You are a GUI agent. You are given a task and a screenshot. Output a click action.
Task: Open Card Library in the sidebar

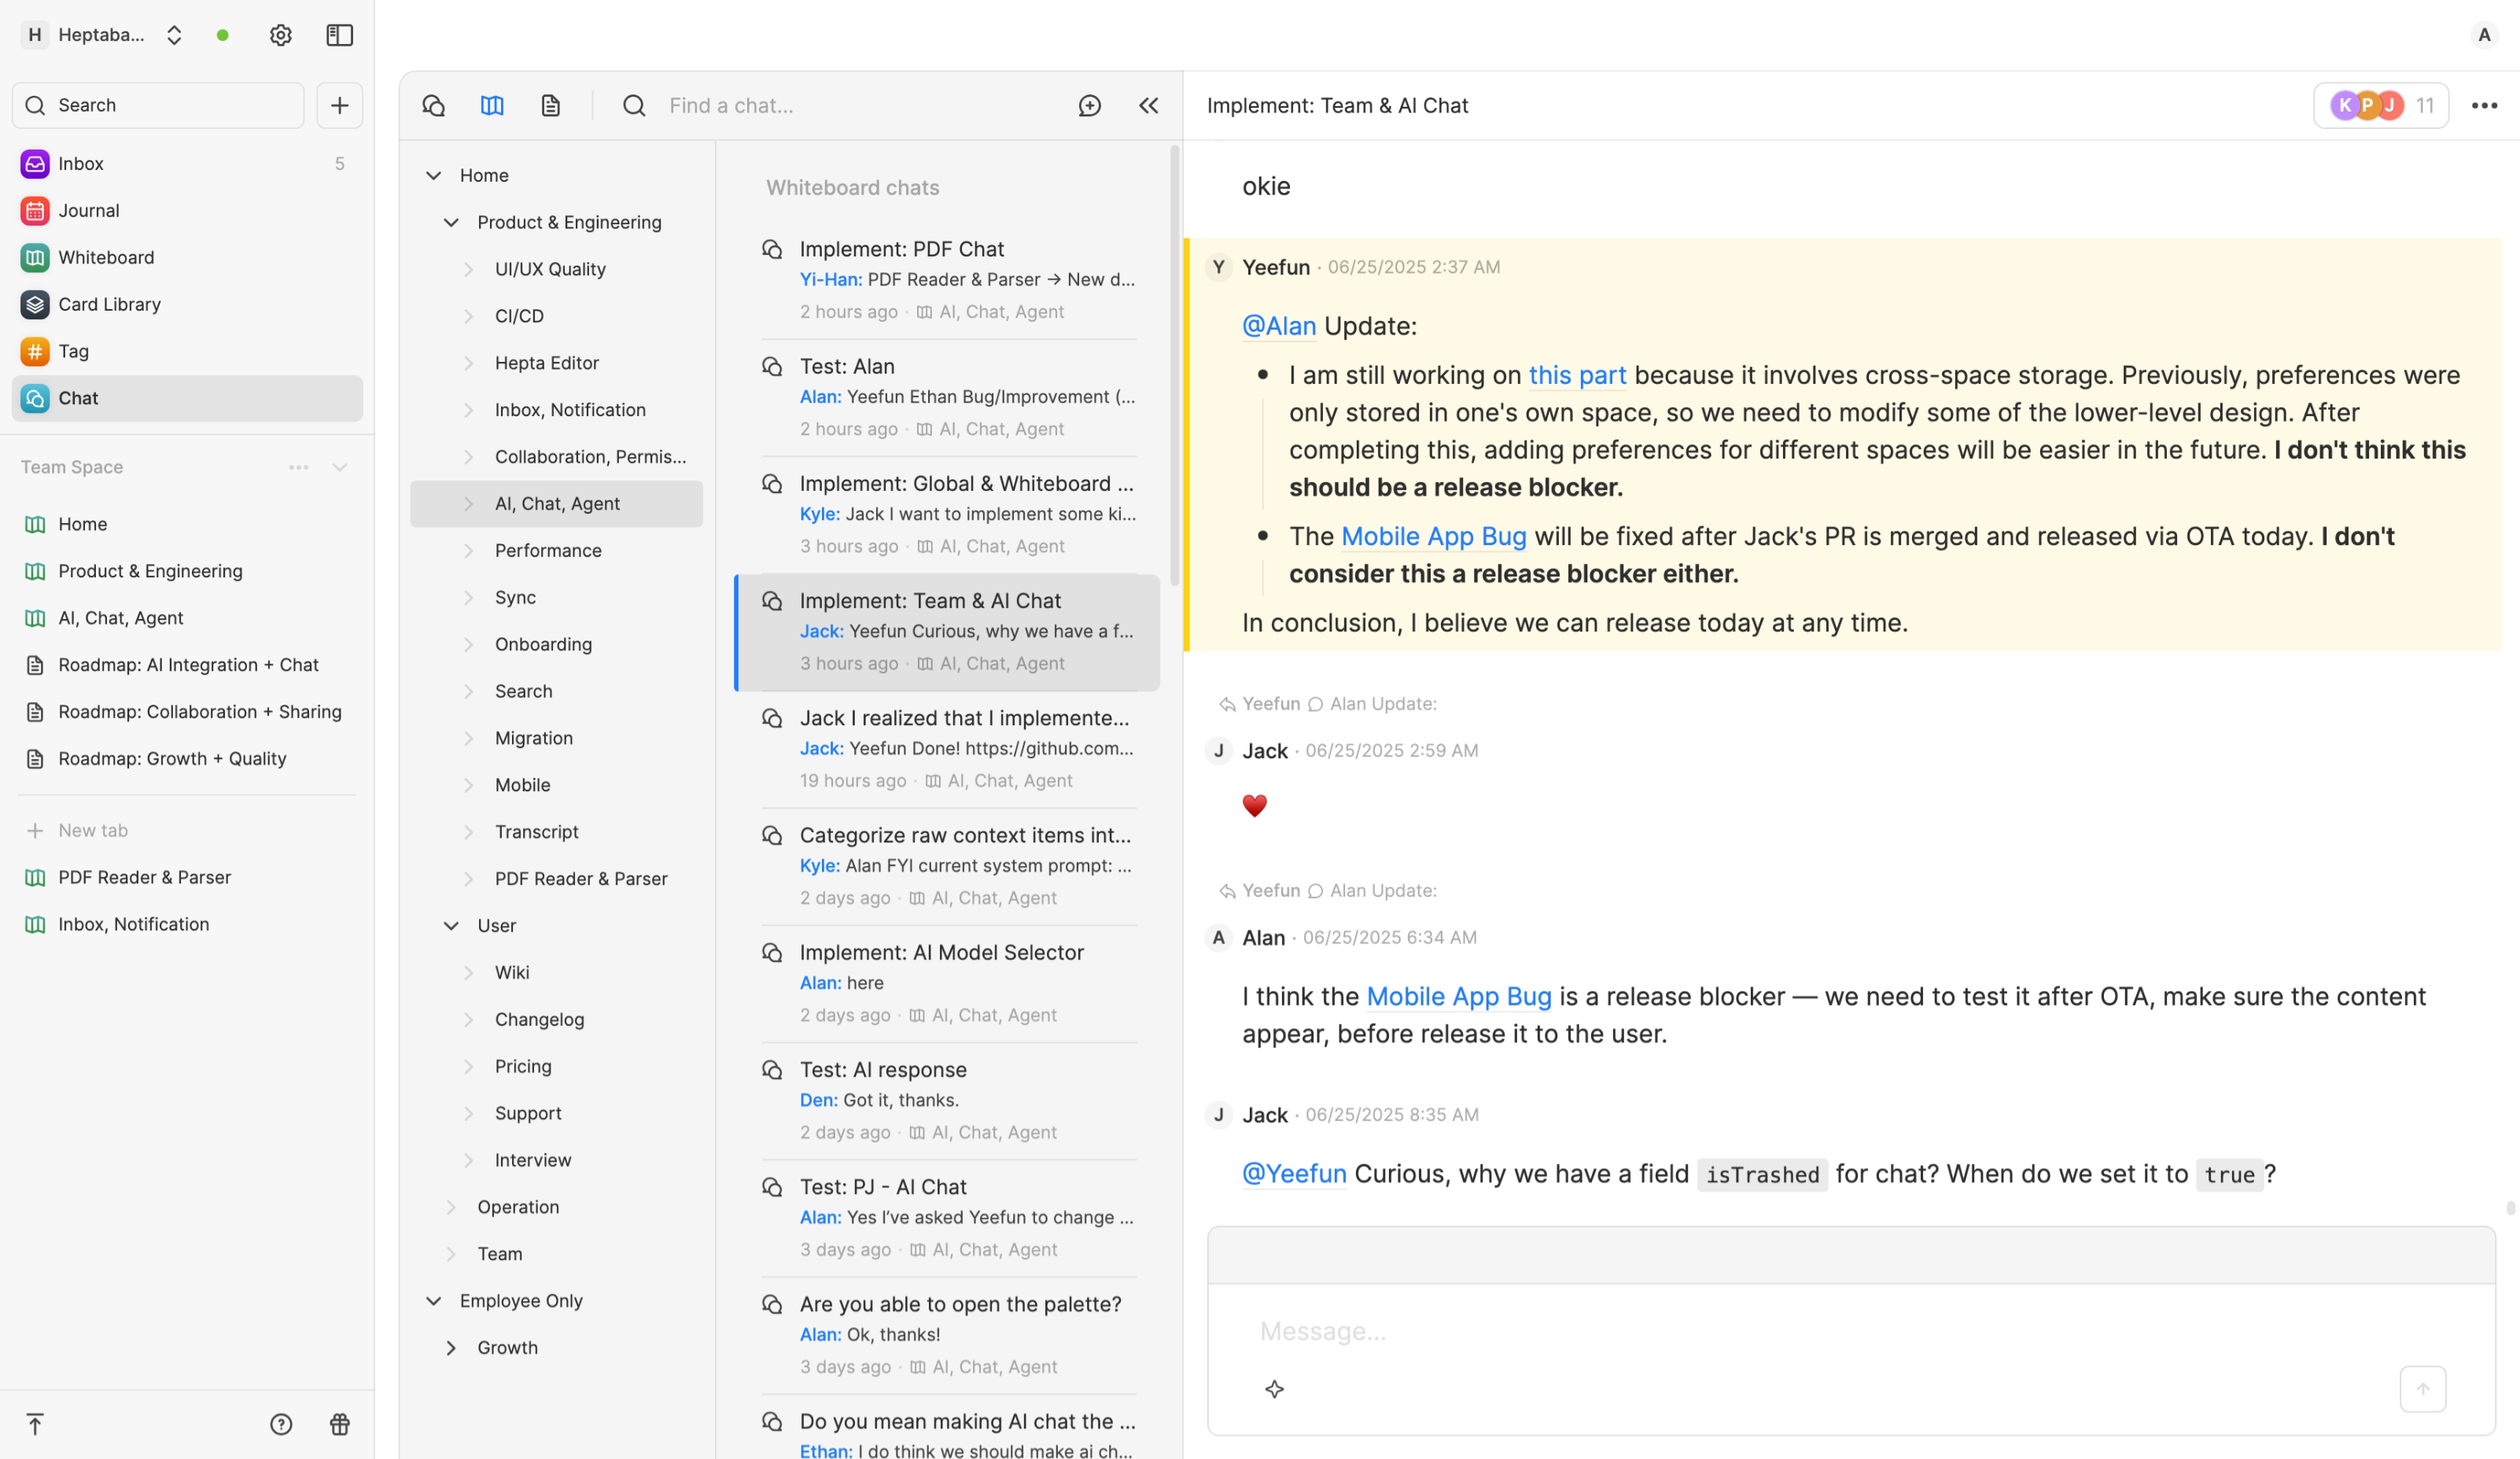187,304
